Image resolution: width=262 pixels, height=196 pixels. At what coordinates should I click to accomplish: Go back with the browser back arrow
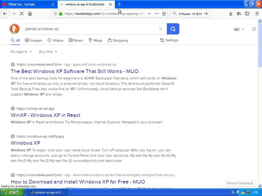(5, 14)
